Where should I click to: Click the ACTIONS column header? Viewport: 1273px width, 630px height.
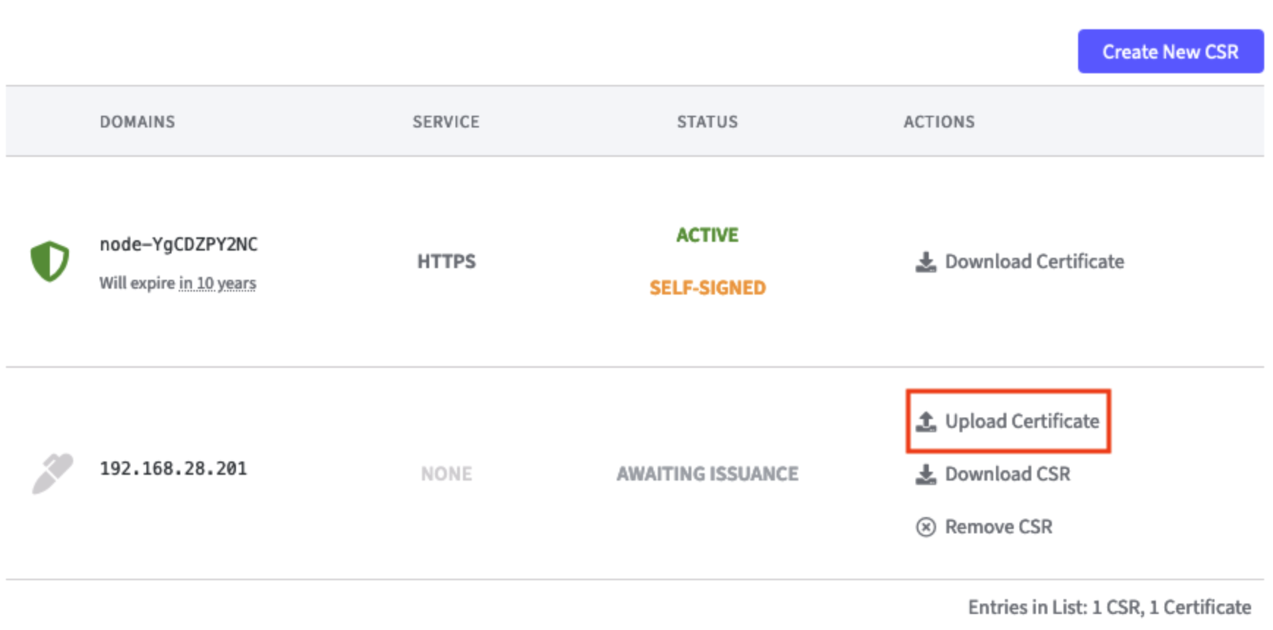[939, 122]
